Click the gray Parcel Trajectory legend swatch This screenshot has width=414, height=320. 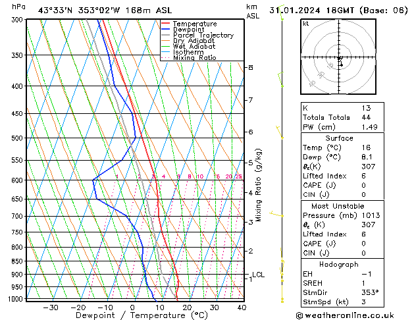[165, 35]
